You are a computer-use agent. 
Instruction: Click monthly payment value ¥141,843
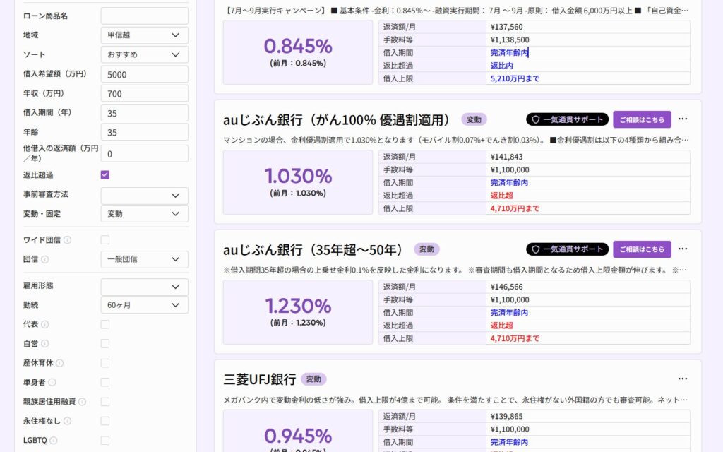[506, 157]
